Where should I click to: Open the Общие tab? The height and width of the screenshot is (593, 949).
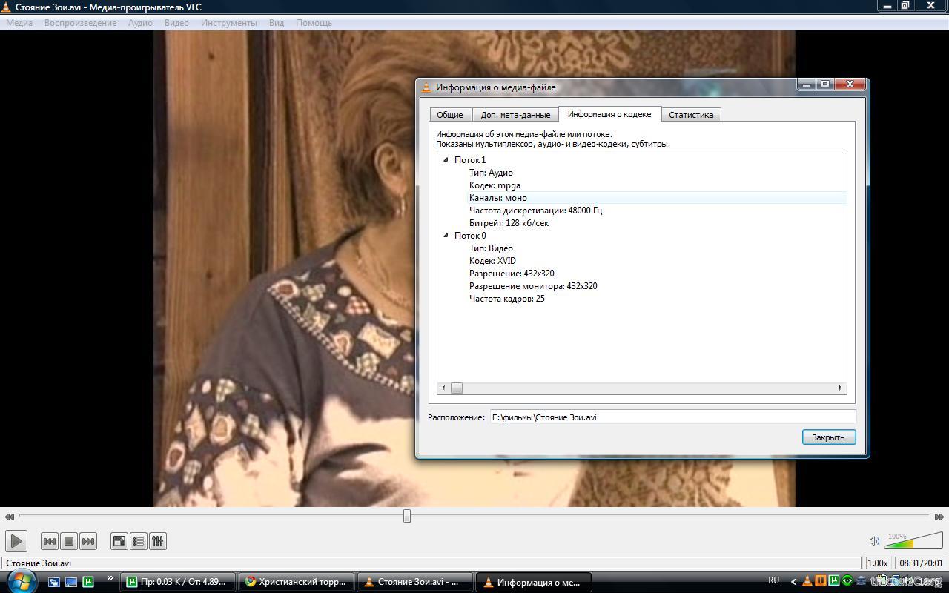pos(450,115)
